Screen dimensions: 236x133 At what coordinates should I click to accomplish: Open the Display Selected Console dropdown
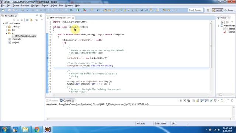click(218, 100)
